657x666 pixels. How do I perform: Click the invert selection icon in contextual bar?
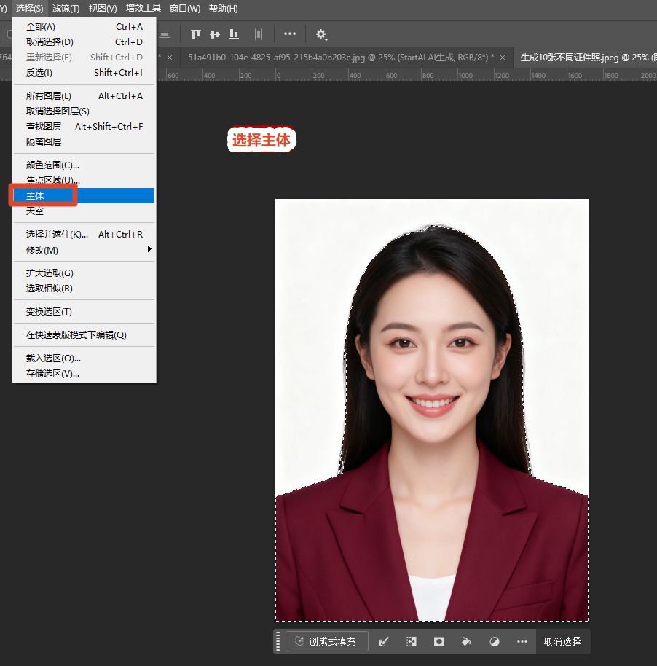411,641
